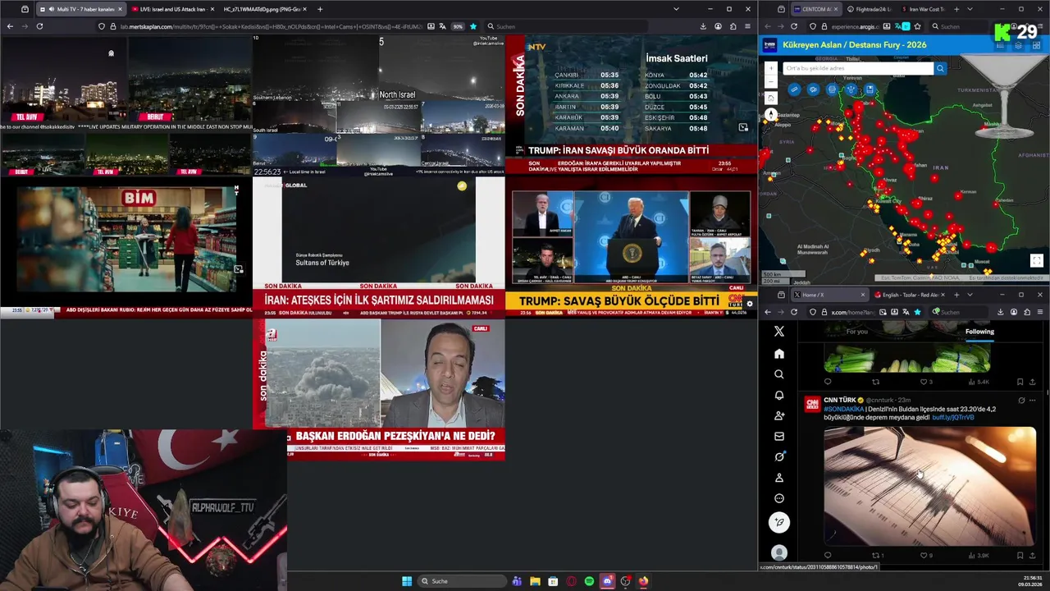Open the buff.ly link in CNN TÜRK post

(x=953, y=417)
